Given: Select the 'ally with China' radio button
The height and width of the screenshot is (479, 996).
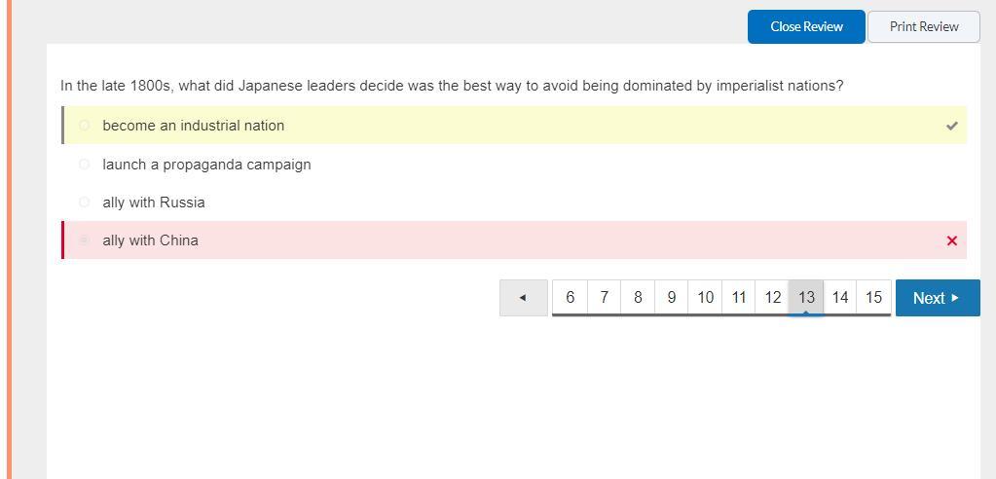Looking at the screenshot, I should click(x=84, y=240).
